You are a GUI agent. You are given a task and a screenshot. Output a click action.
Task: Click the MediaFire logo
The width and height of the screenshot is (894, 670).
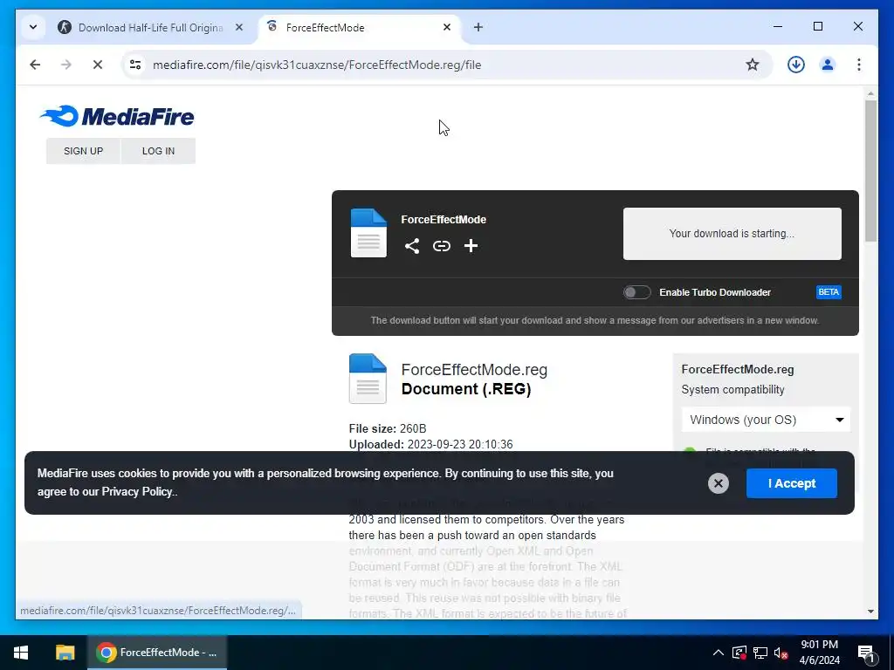point(117,116)
